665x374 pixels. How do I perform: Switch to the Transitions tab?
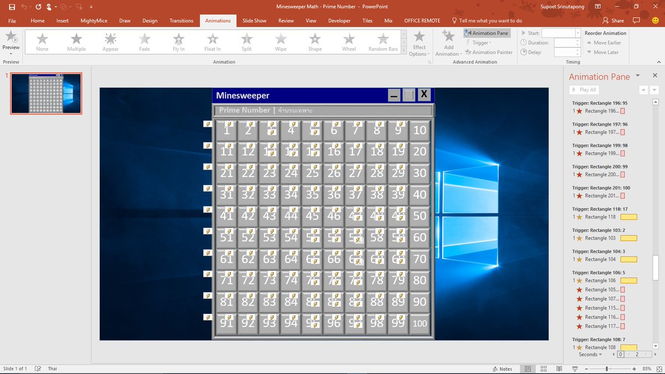182,21
